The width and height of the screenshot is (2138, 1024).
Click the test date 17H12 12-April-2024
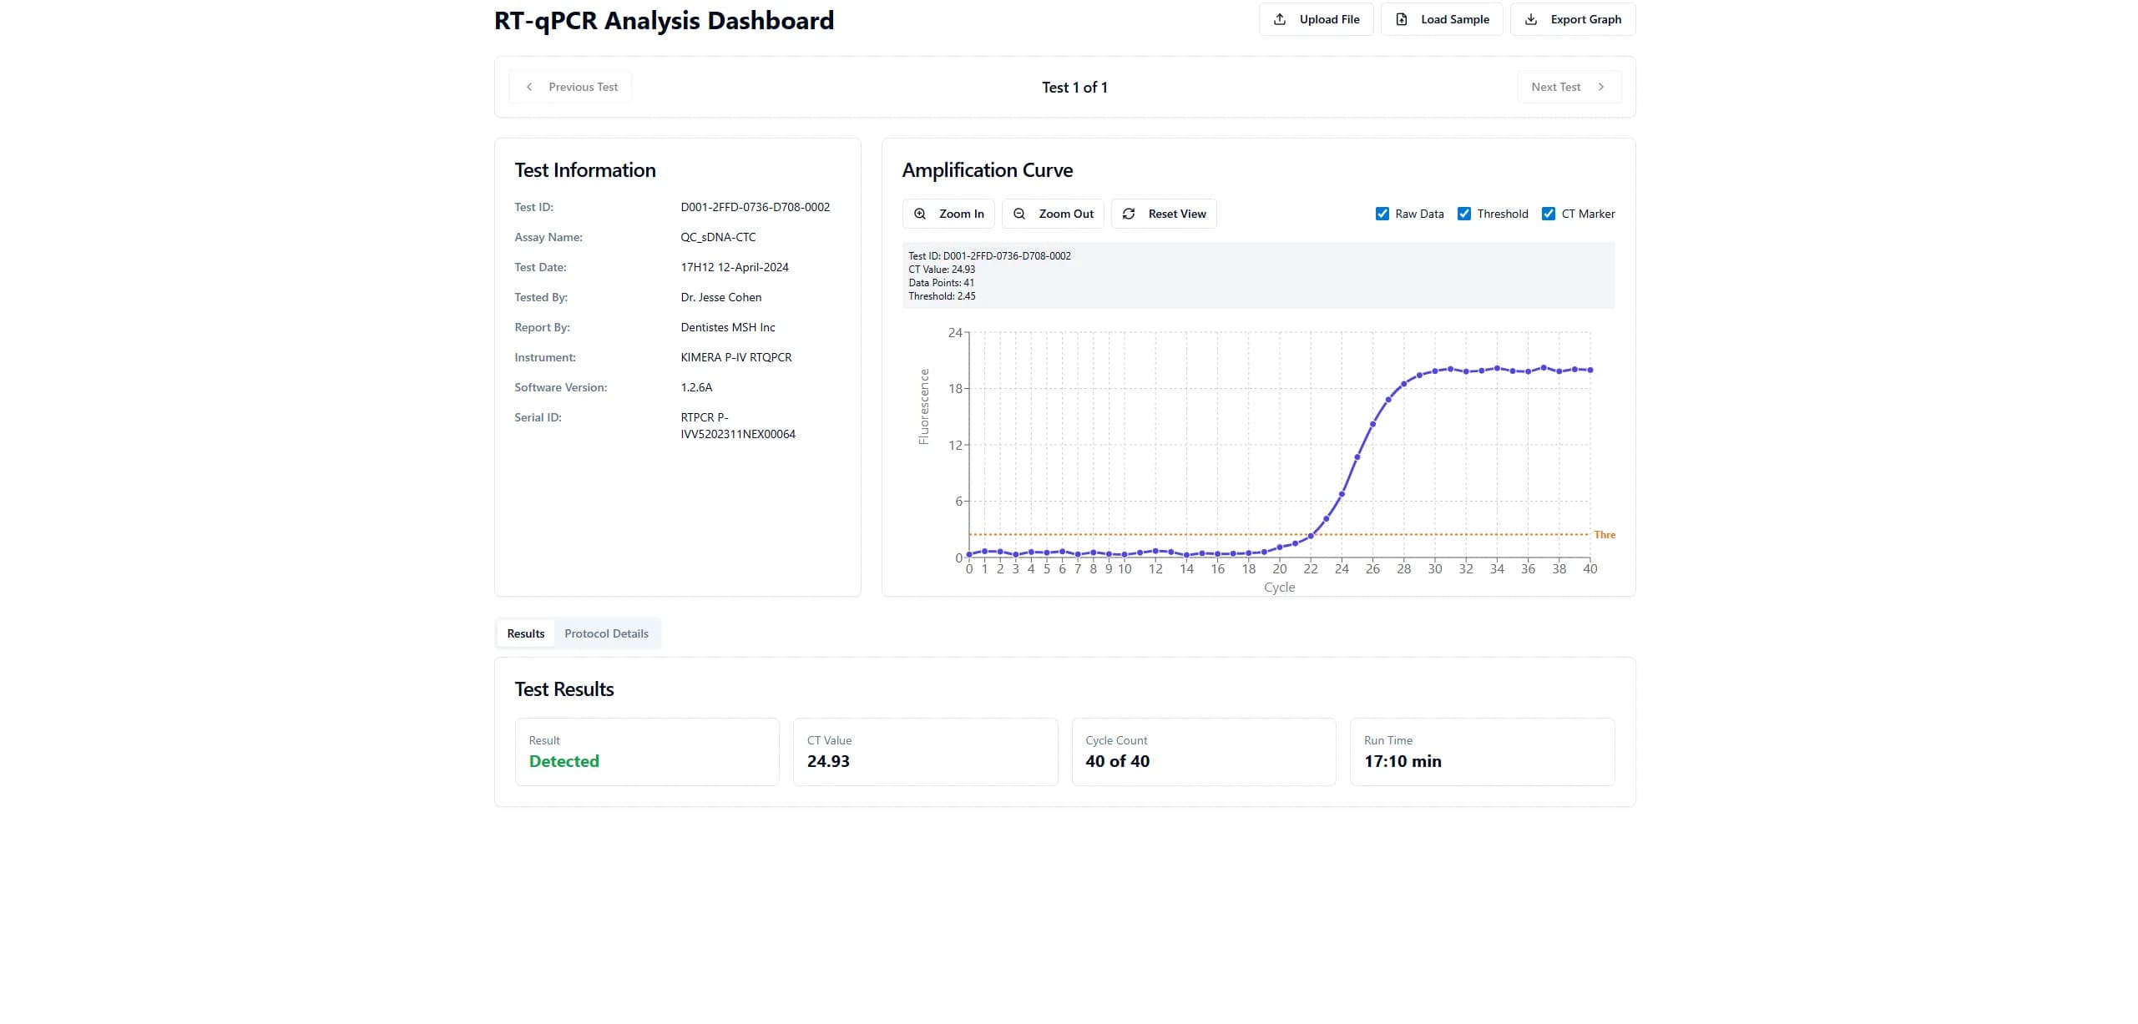tap(735, 267)
